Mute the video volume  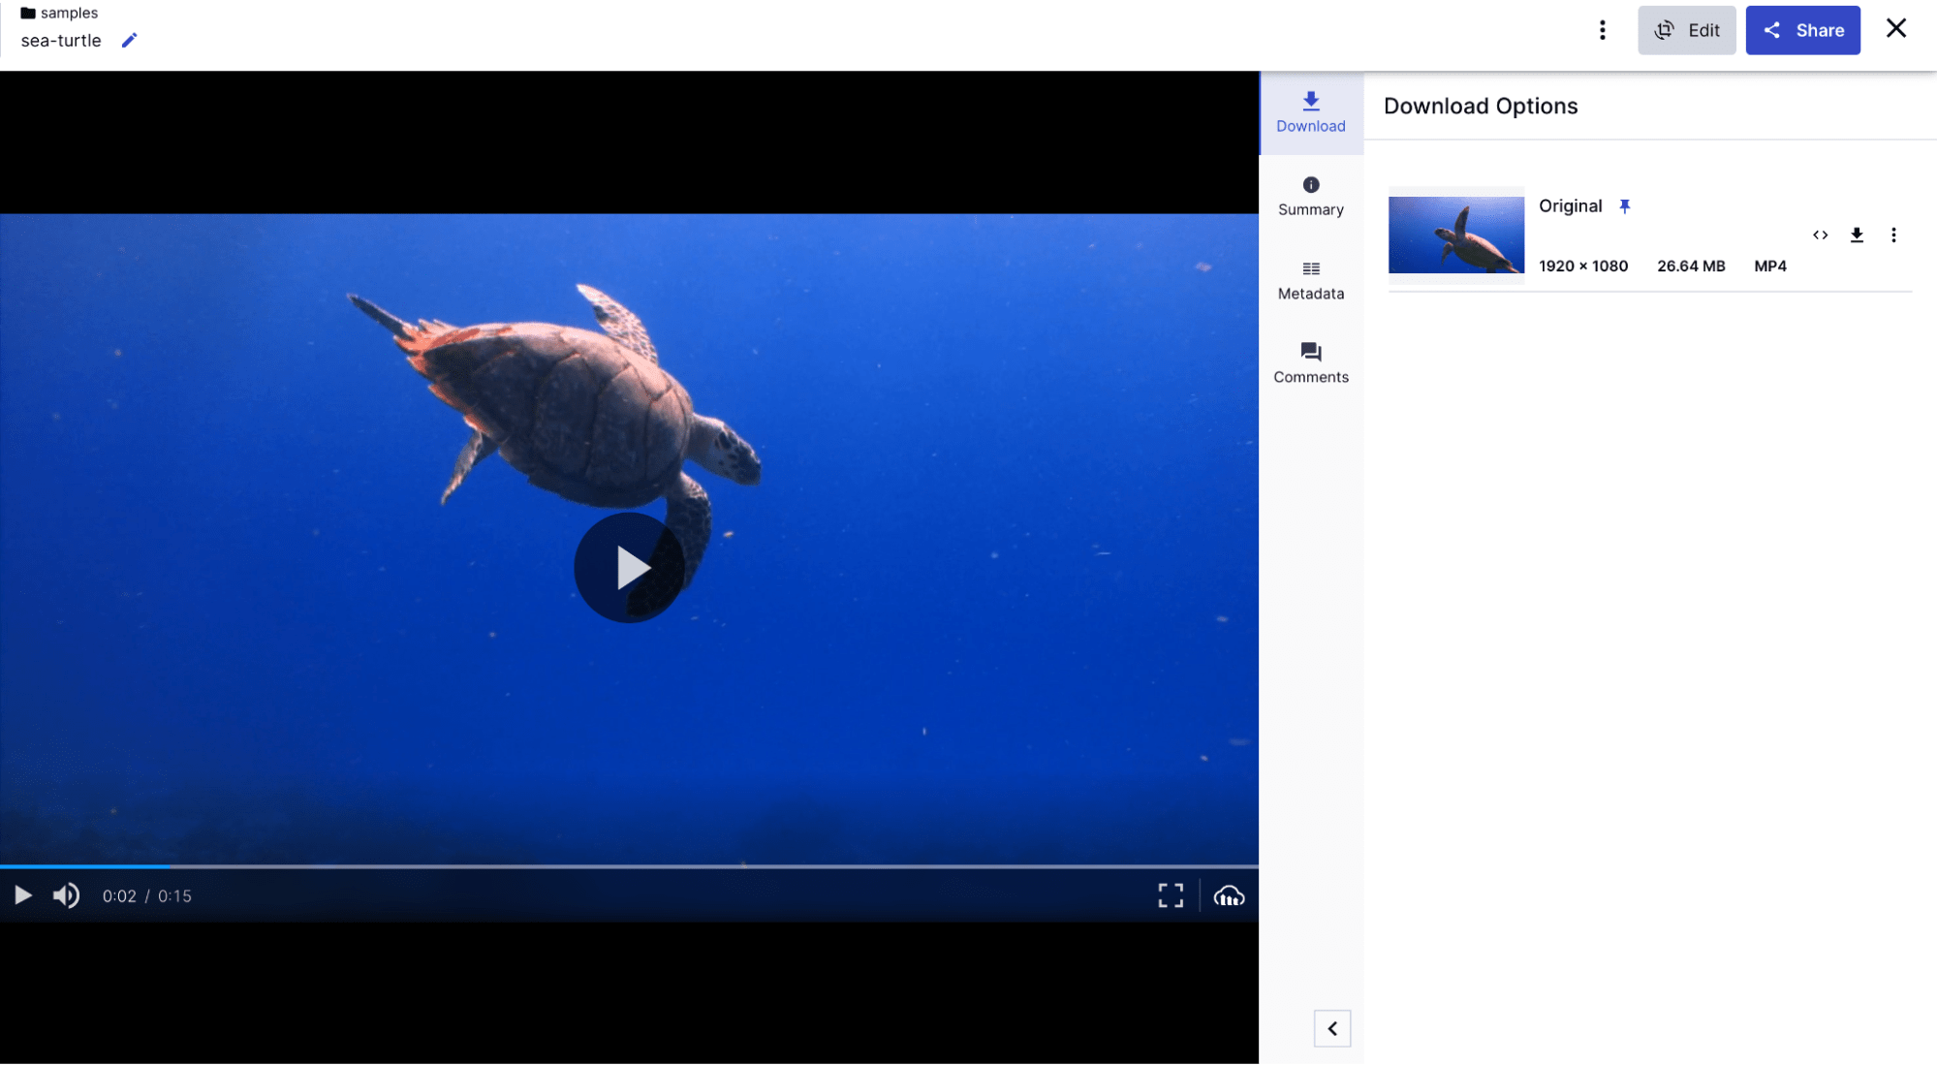pyautogui.click(x=66, y=895)
